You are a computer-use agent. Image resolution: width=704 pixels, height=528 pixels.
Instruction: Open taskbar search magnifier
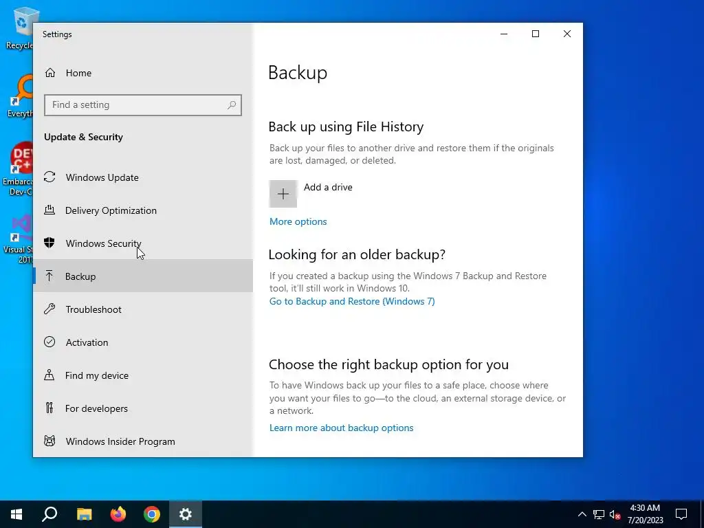(x=49, y=514)
